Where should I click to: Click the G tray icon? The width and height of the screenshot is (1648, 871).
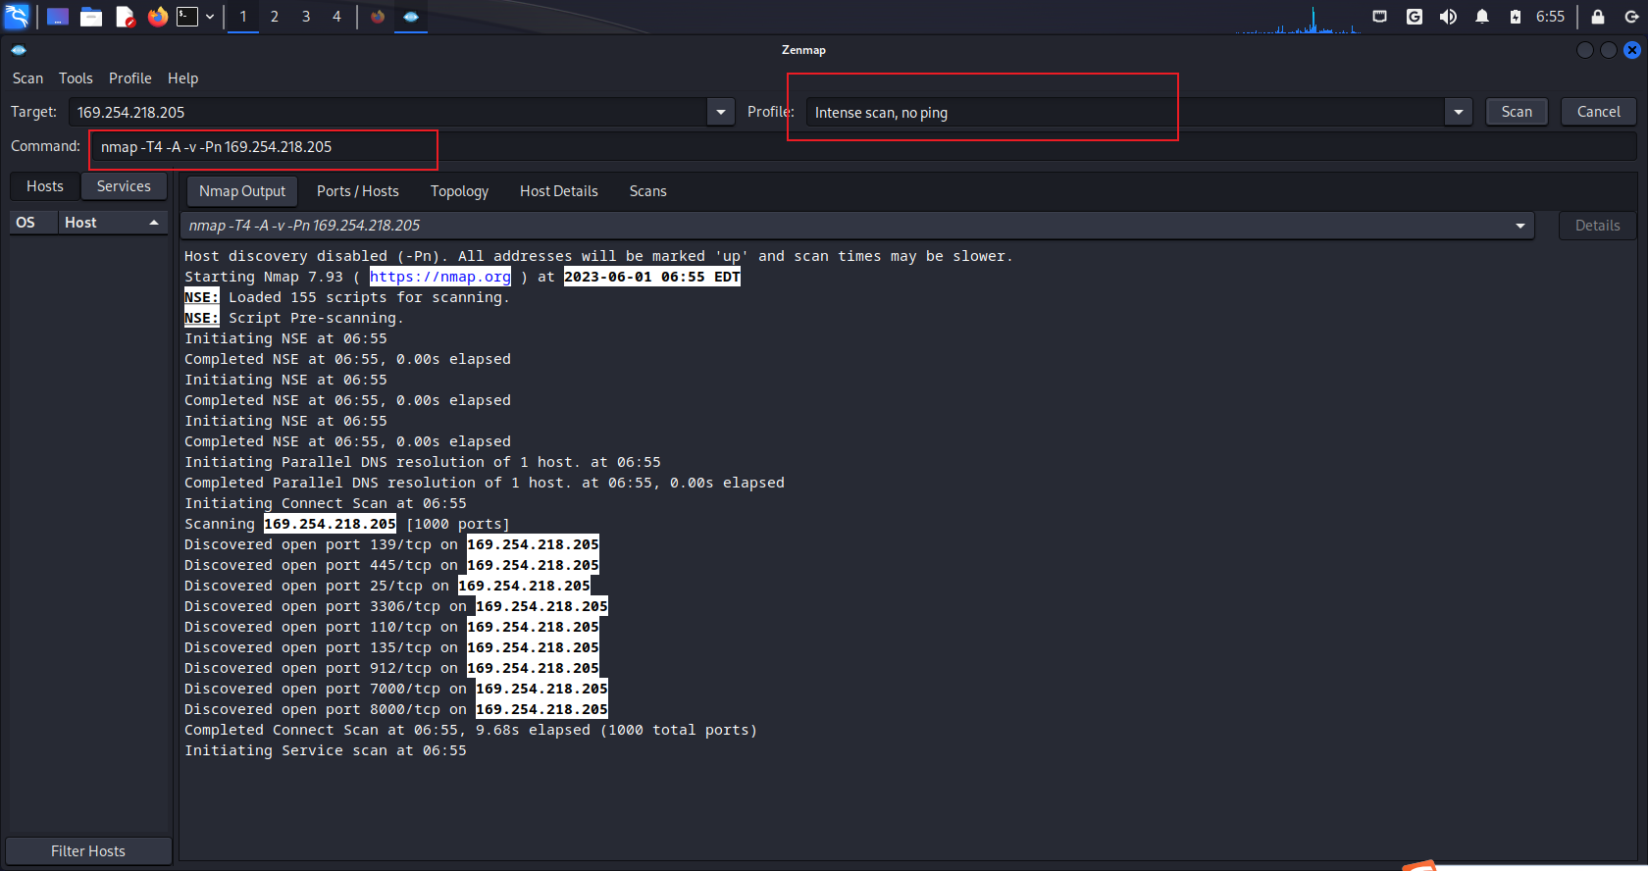[x=1415, y=17]
